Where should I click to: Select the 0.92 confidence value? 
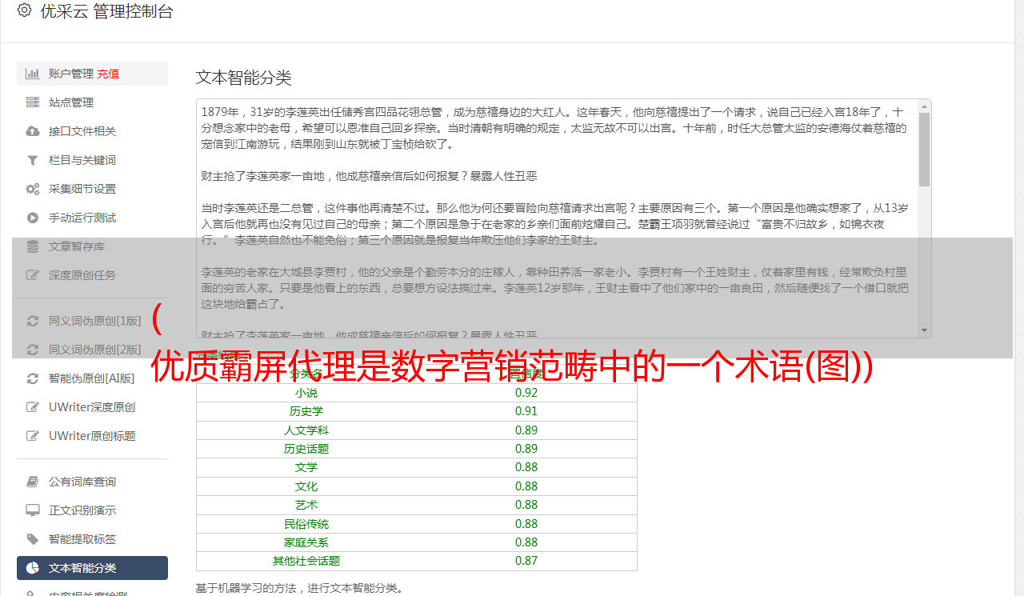pos(526,393)
